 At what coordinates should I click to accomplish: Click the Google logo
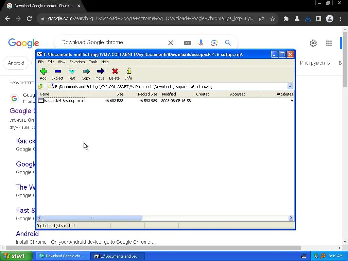click(23, 43)
